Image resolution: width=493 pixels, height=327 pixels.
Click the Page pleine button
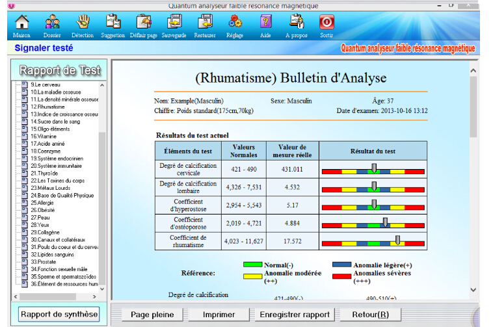[x=152, y=315]
